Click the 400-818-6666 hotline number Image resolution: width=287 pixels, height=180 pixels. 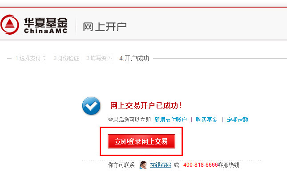pos(200,165)
